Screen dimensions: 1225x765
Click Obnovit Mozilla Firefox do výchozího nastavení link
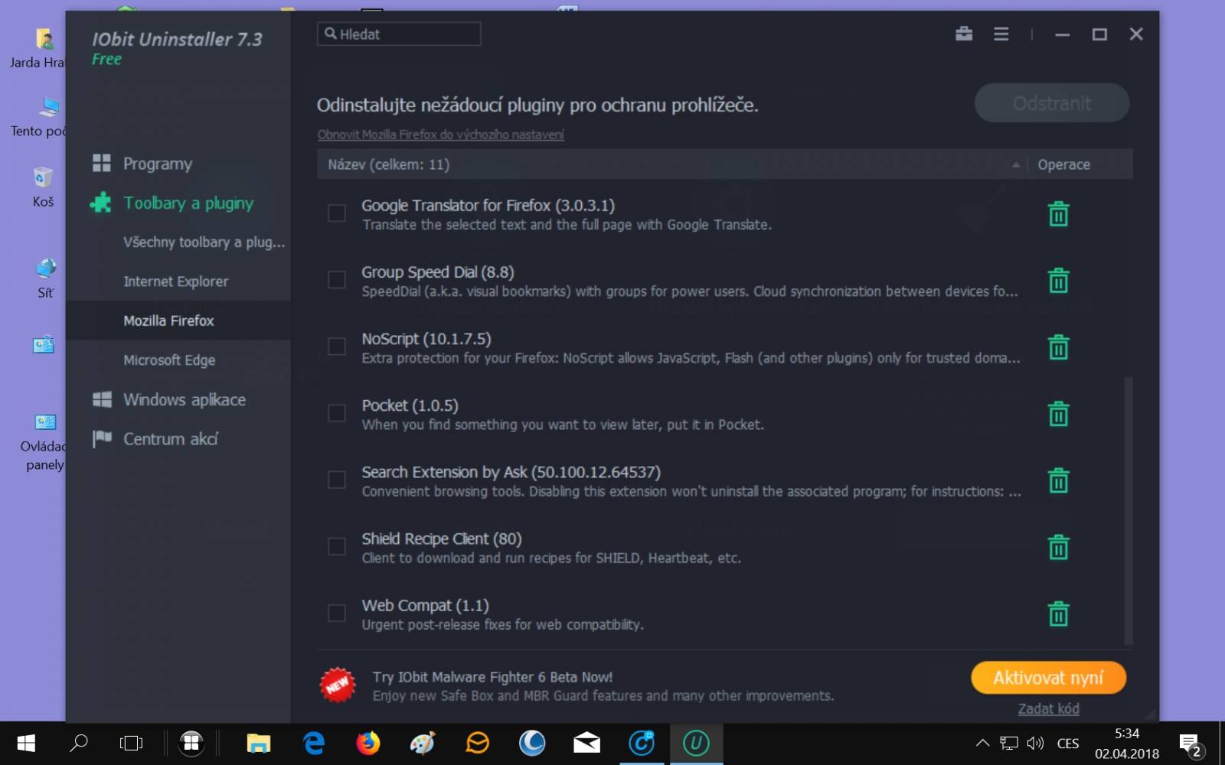tap(440, 135)
